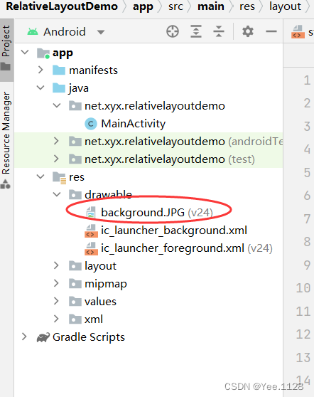Select the (test) package row

[148, 159]
